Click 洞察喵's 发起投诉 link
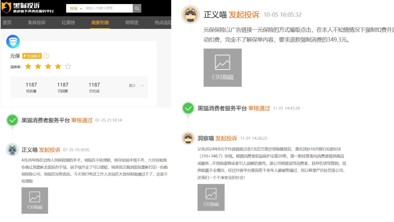Viewport: 394px width, 222px height. (226, 138)
